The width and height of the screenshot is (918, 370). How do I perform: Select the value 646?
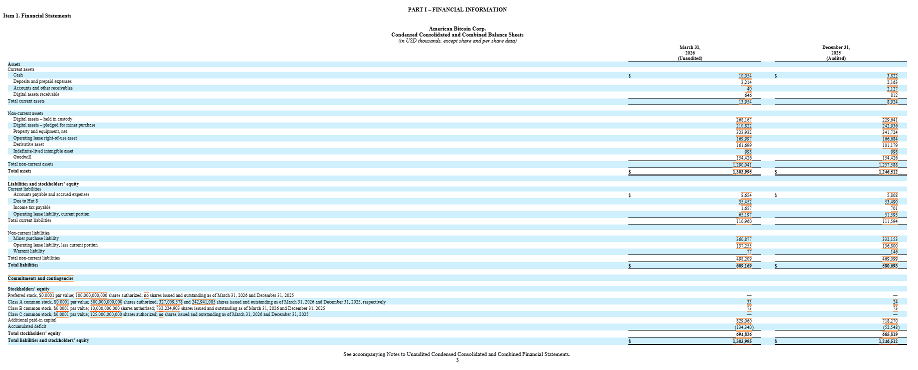(x=748, y=95)
